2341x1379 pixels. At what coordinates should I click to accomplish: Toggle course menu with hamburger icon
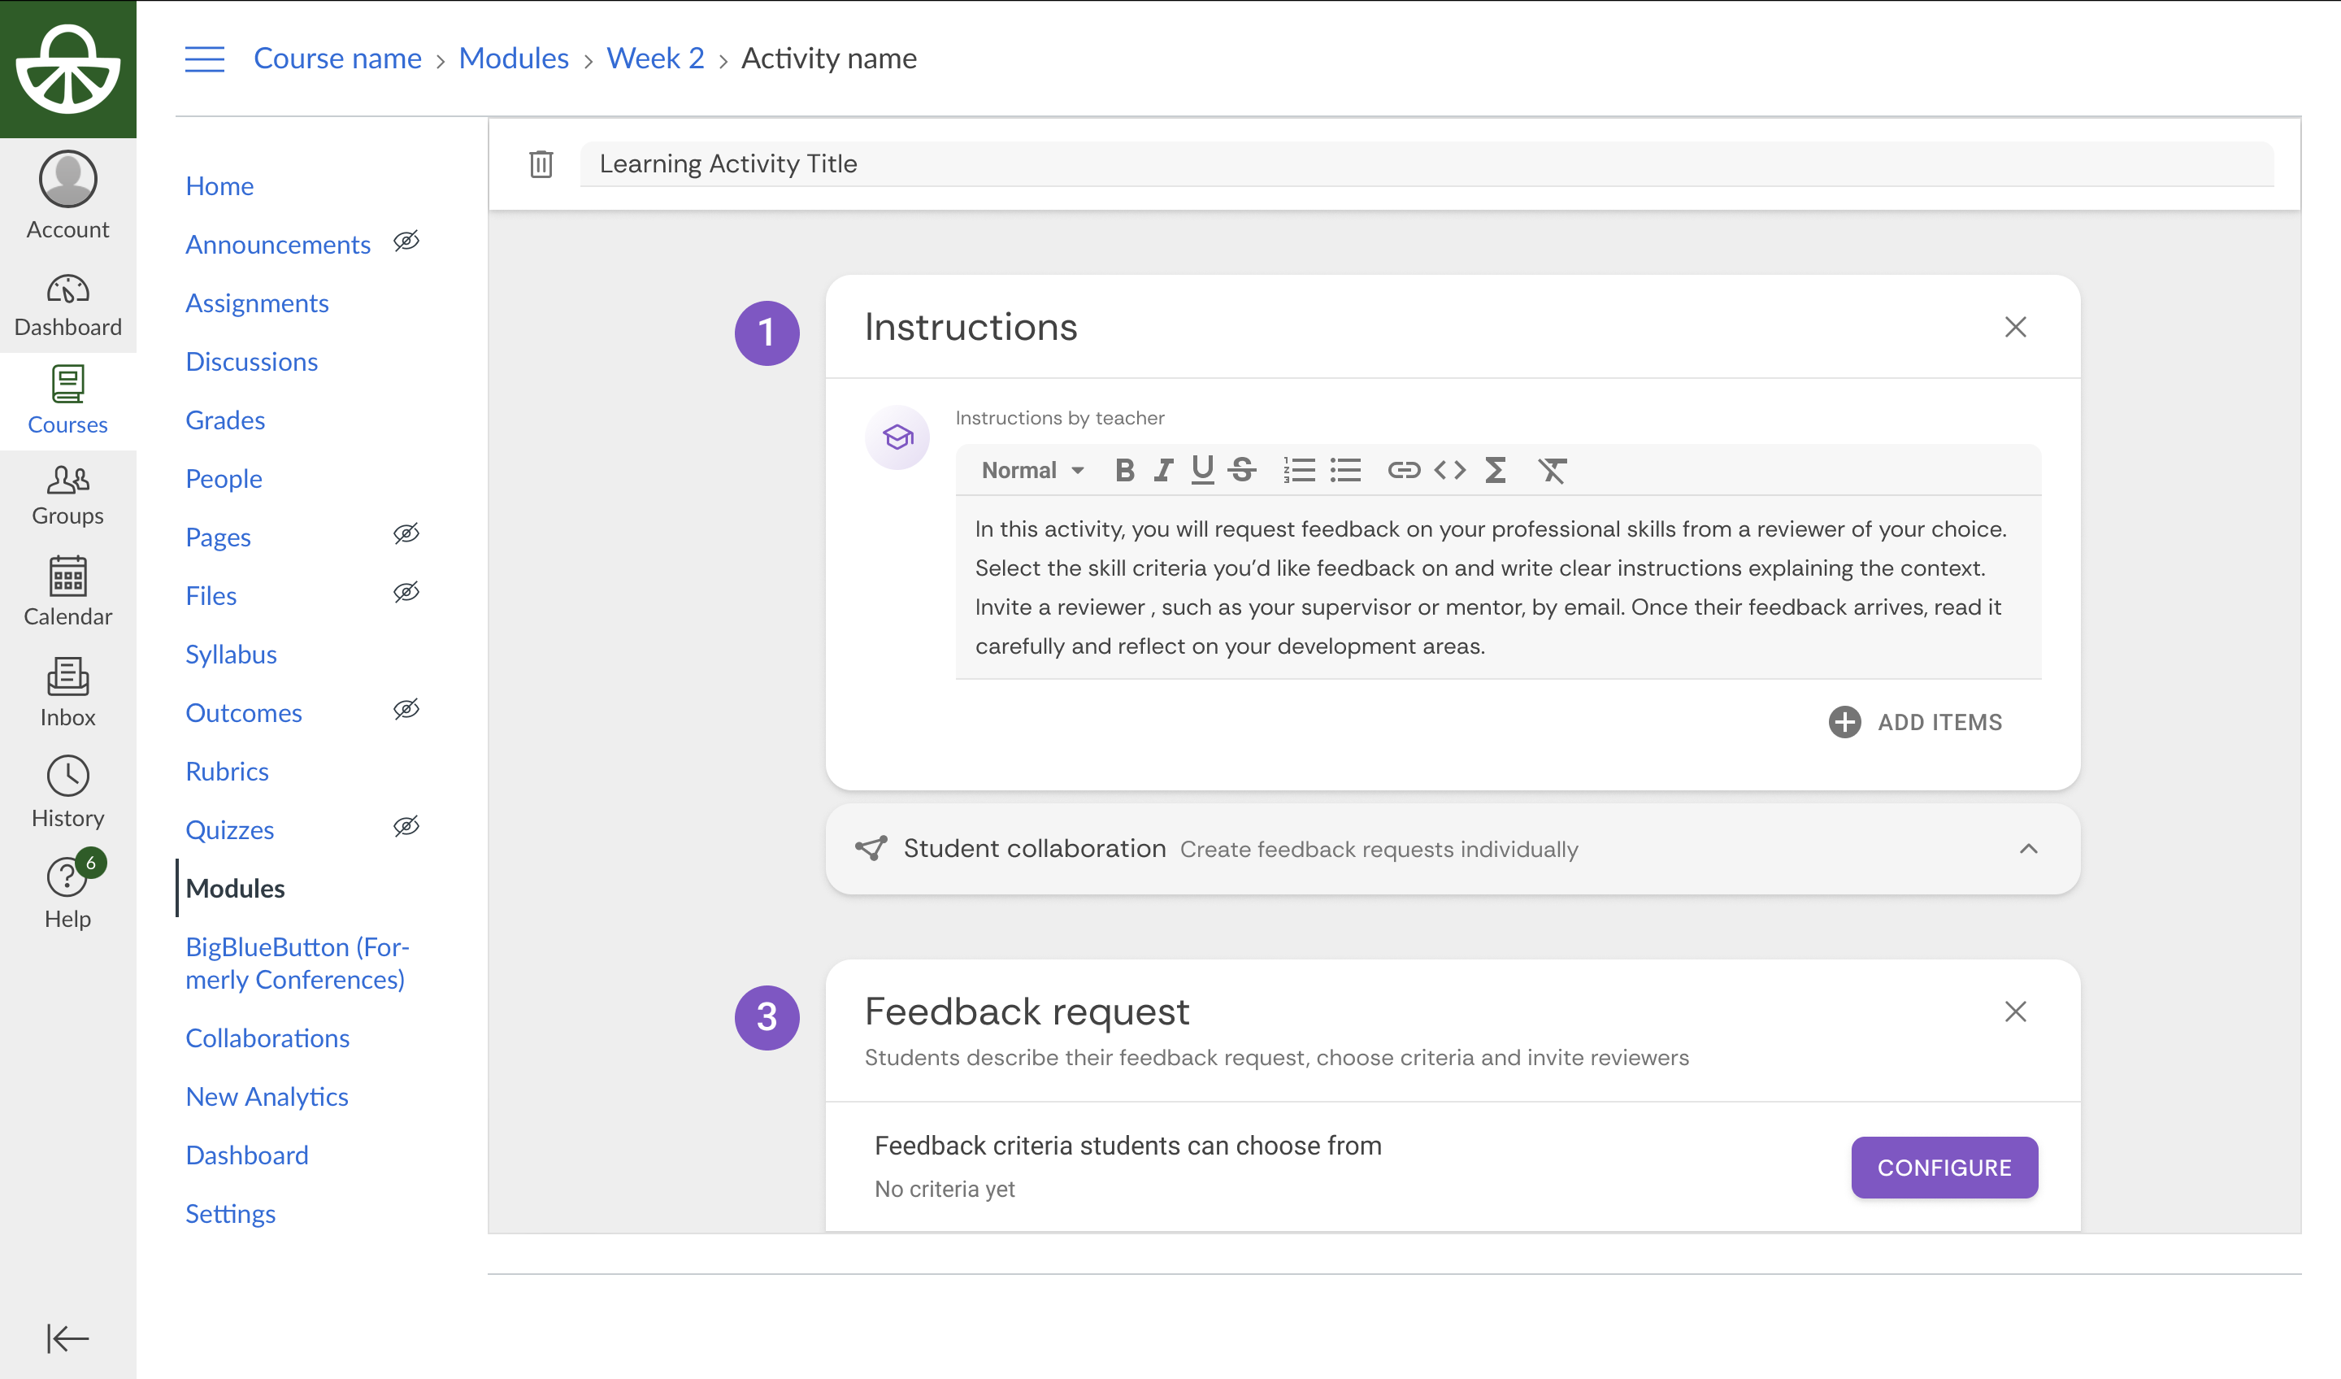(204, 59)
